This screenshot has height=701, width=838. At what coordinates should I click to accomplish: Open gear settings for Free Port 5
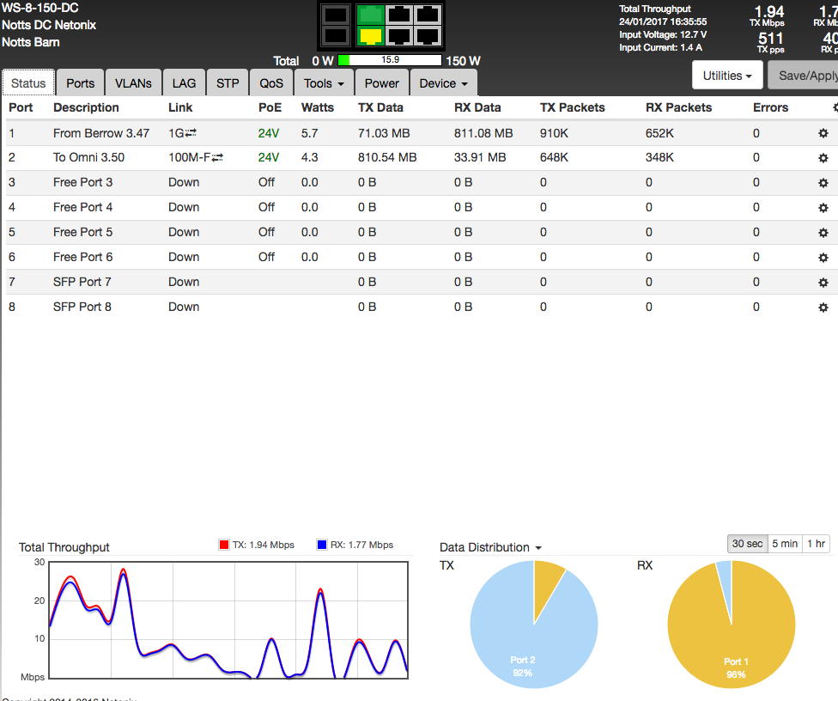click(x=823, y=233)
